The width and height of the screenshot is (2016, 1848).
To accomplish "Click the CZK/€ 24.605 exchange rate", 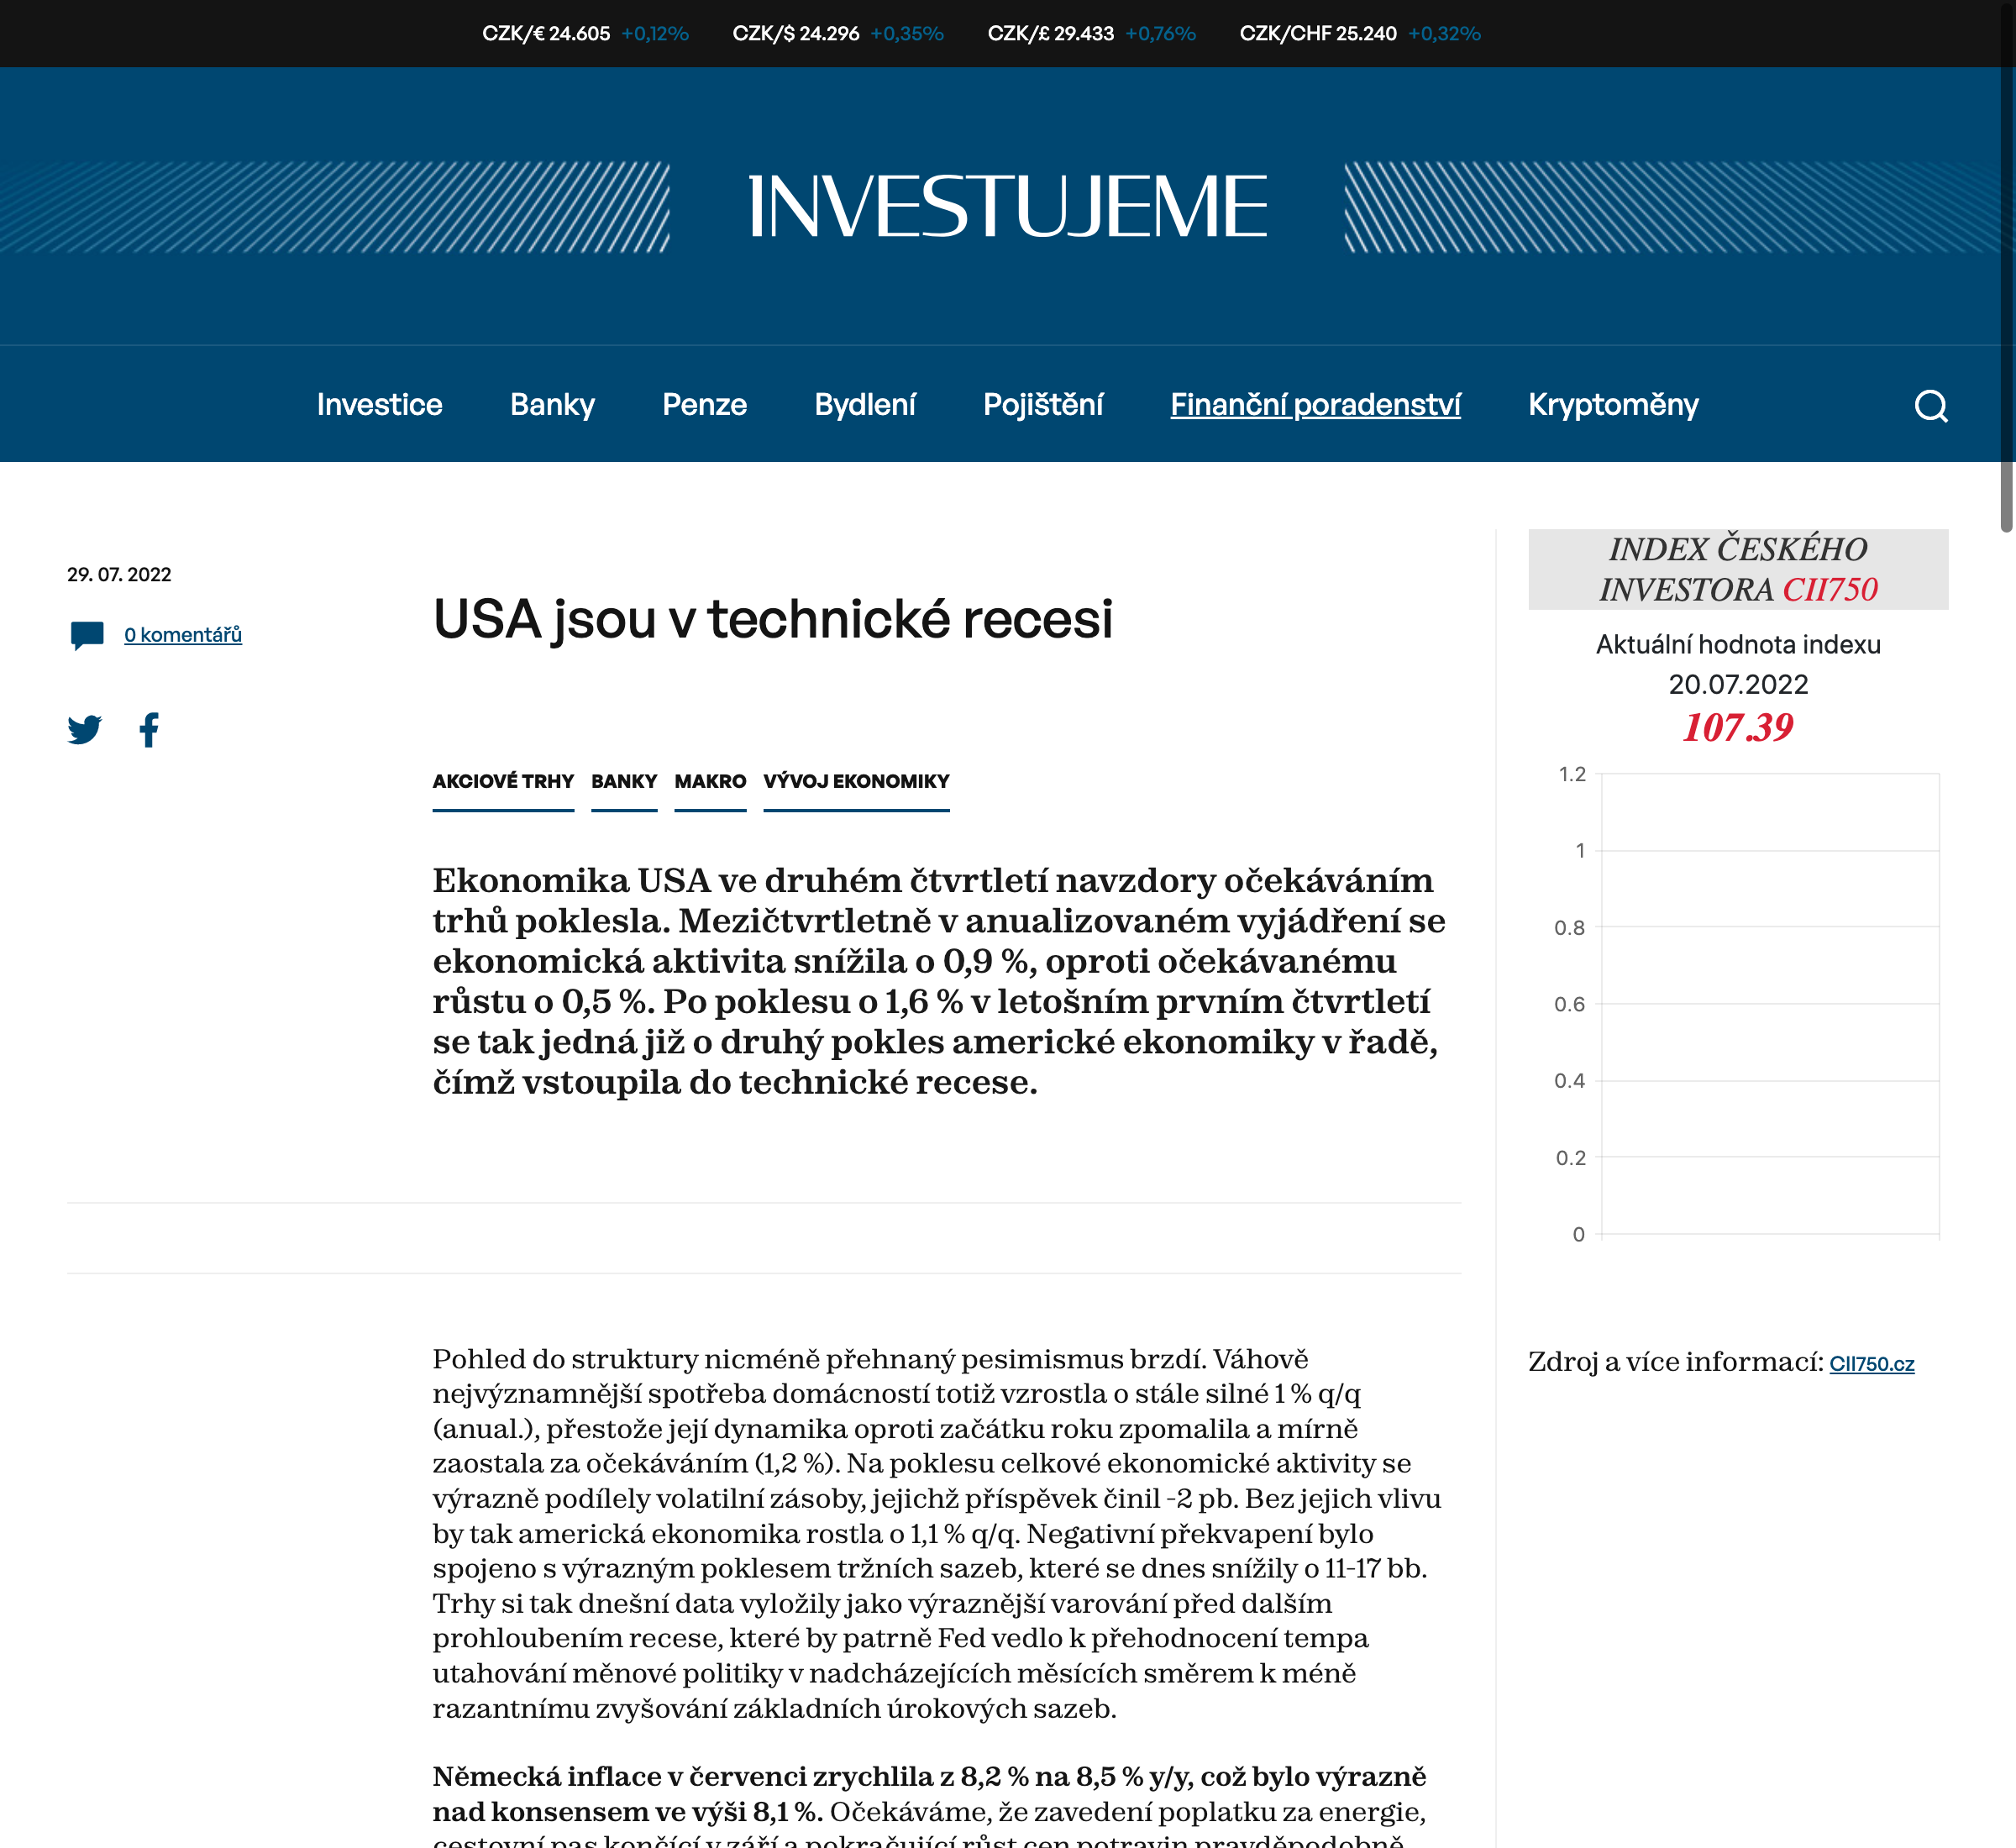I will tap(546, 34).
